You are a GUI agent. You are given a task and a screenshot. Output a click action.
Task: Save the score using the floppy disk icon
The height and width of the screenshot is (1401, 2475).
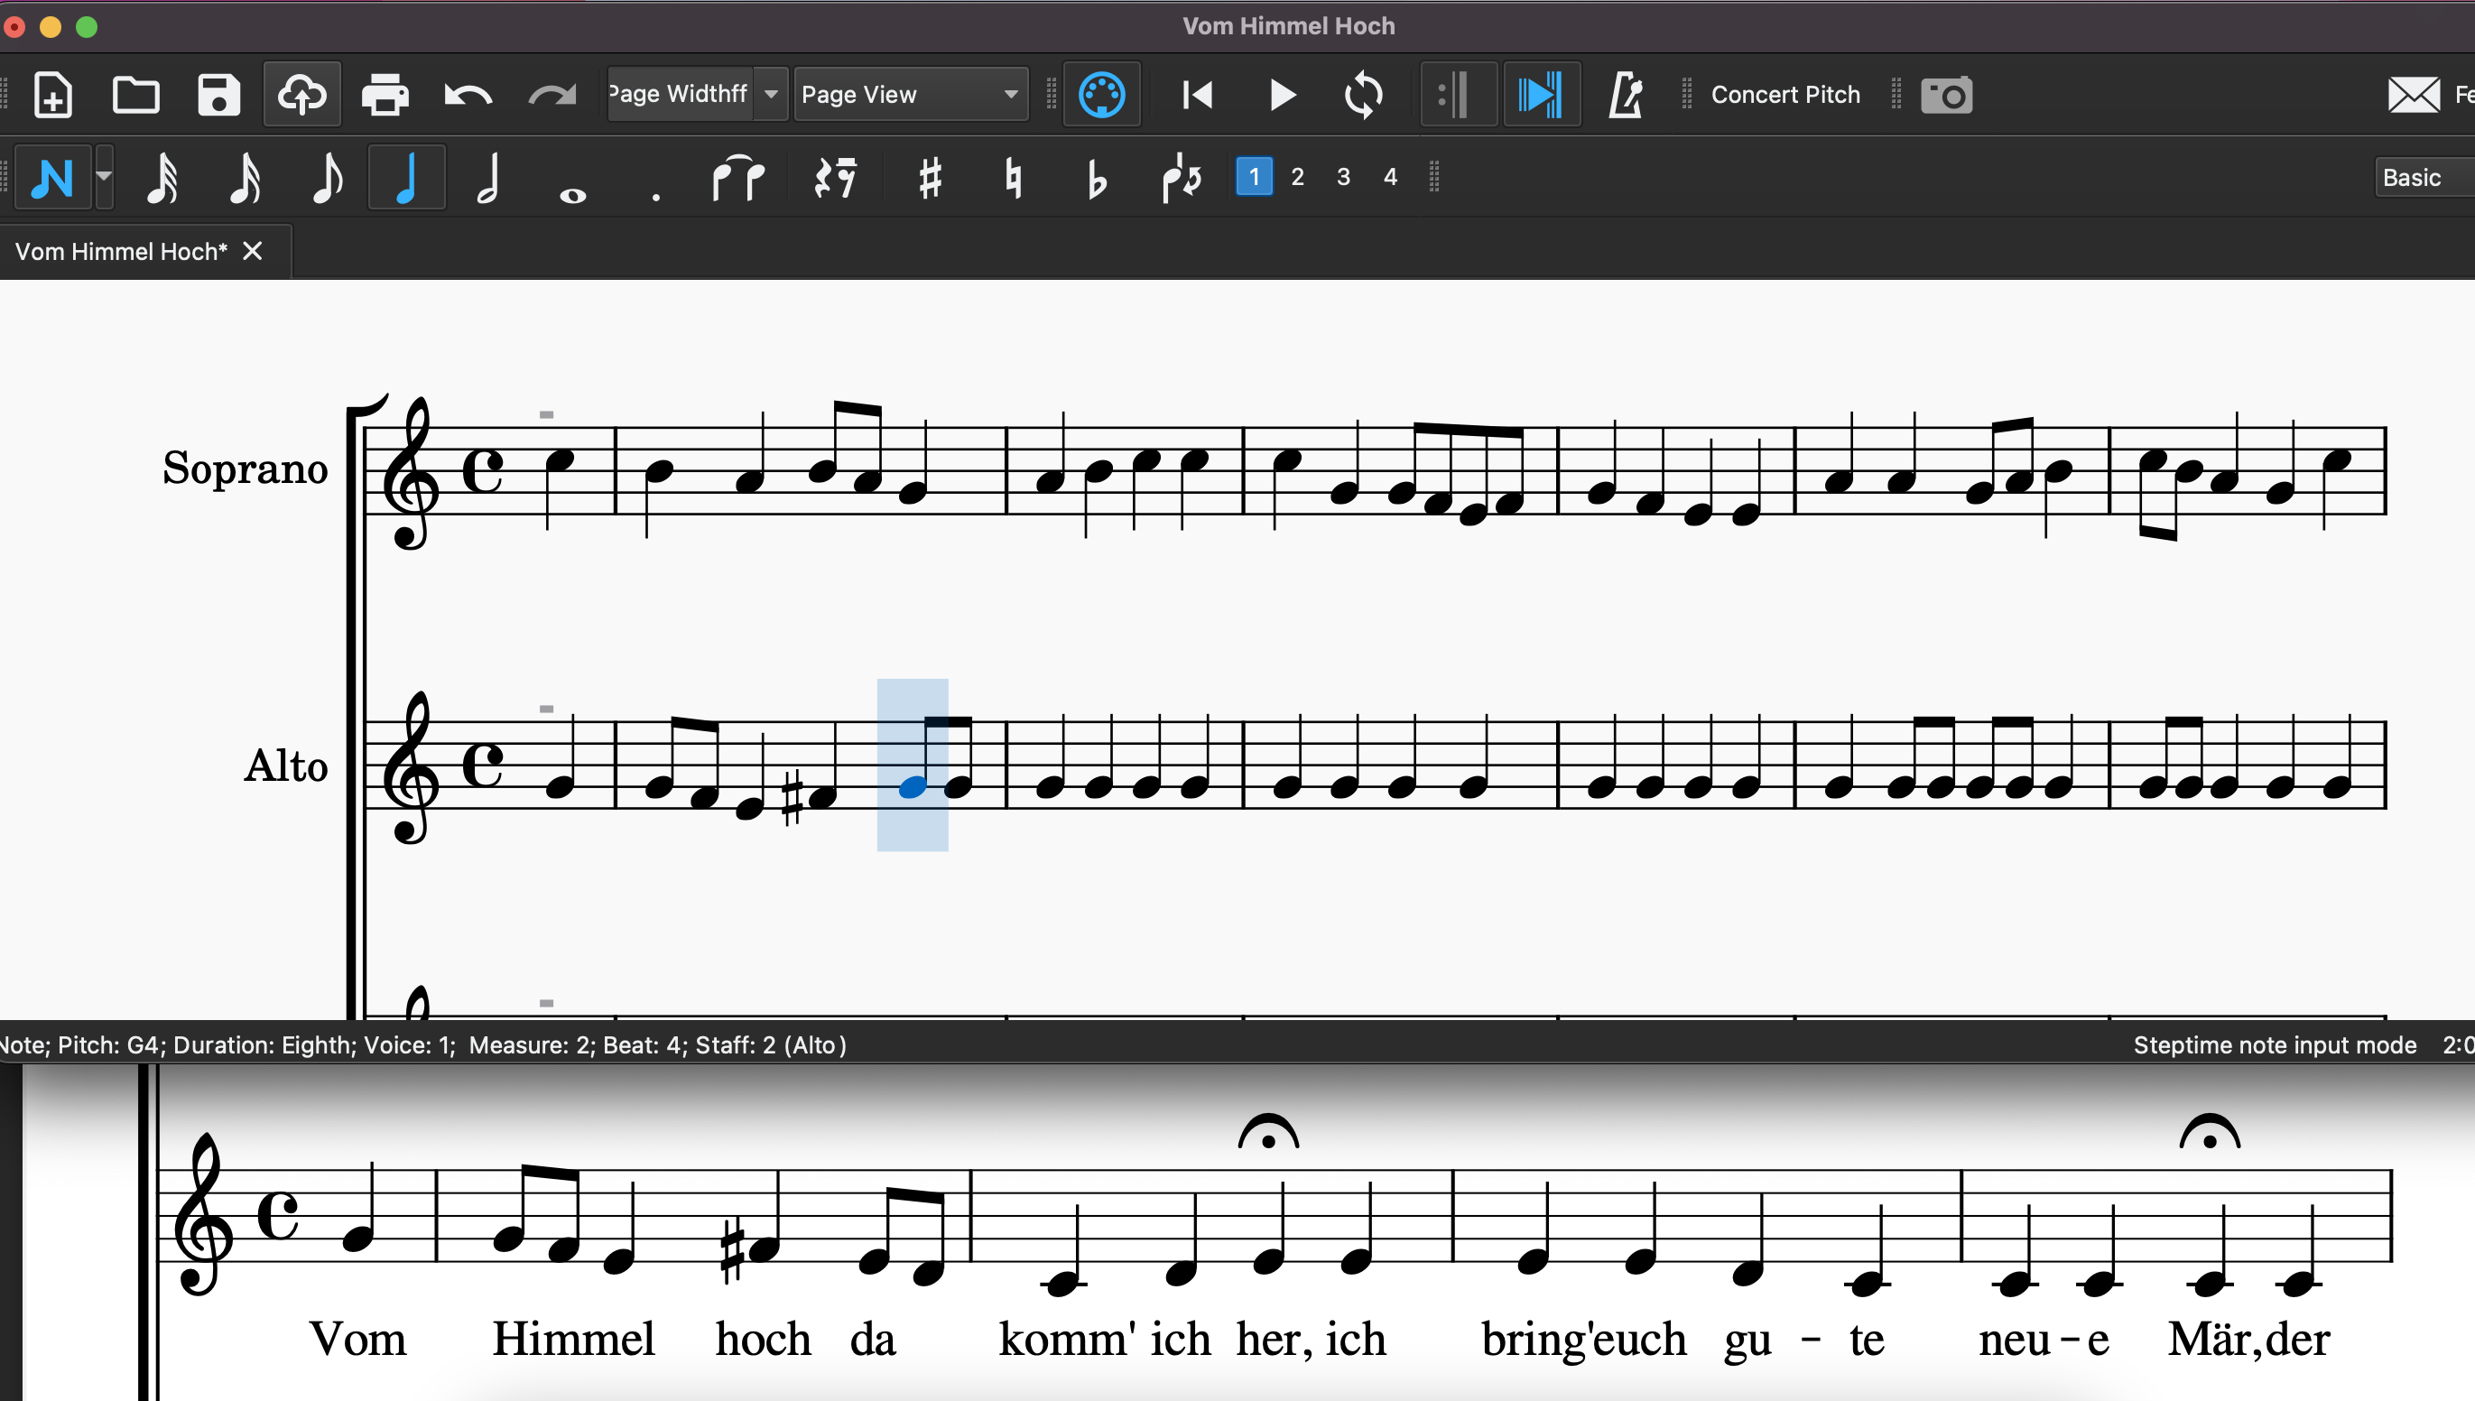[x=218, y=94]
